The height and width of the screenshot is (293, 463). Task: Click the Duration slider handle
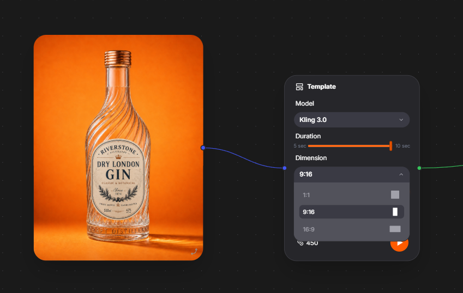[x=390, y=146]
